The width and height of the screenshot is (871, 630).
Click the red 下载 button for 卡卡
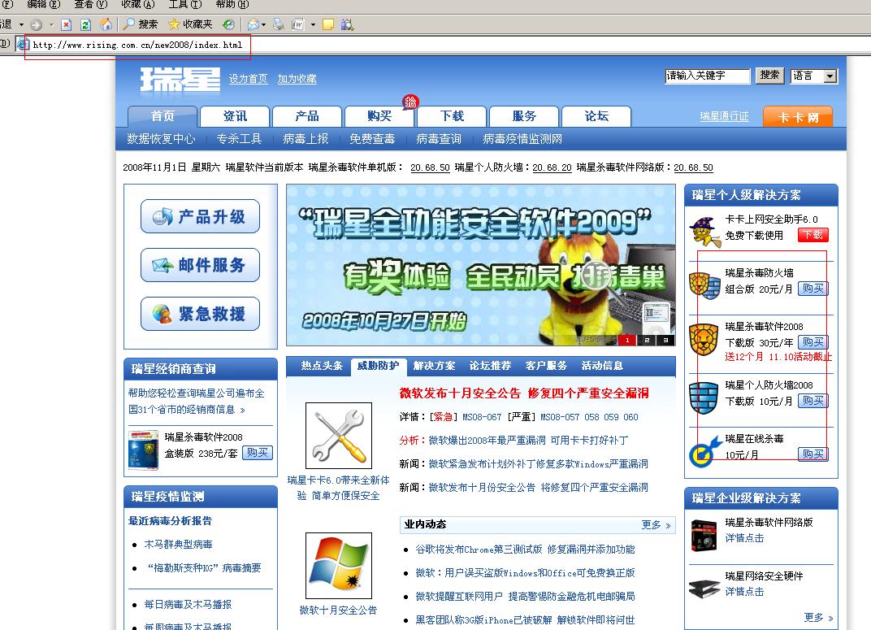point(813,235)
